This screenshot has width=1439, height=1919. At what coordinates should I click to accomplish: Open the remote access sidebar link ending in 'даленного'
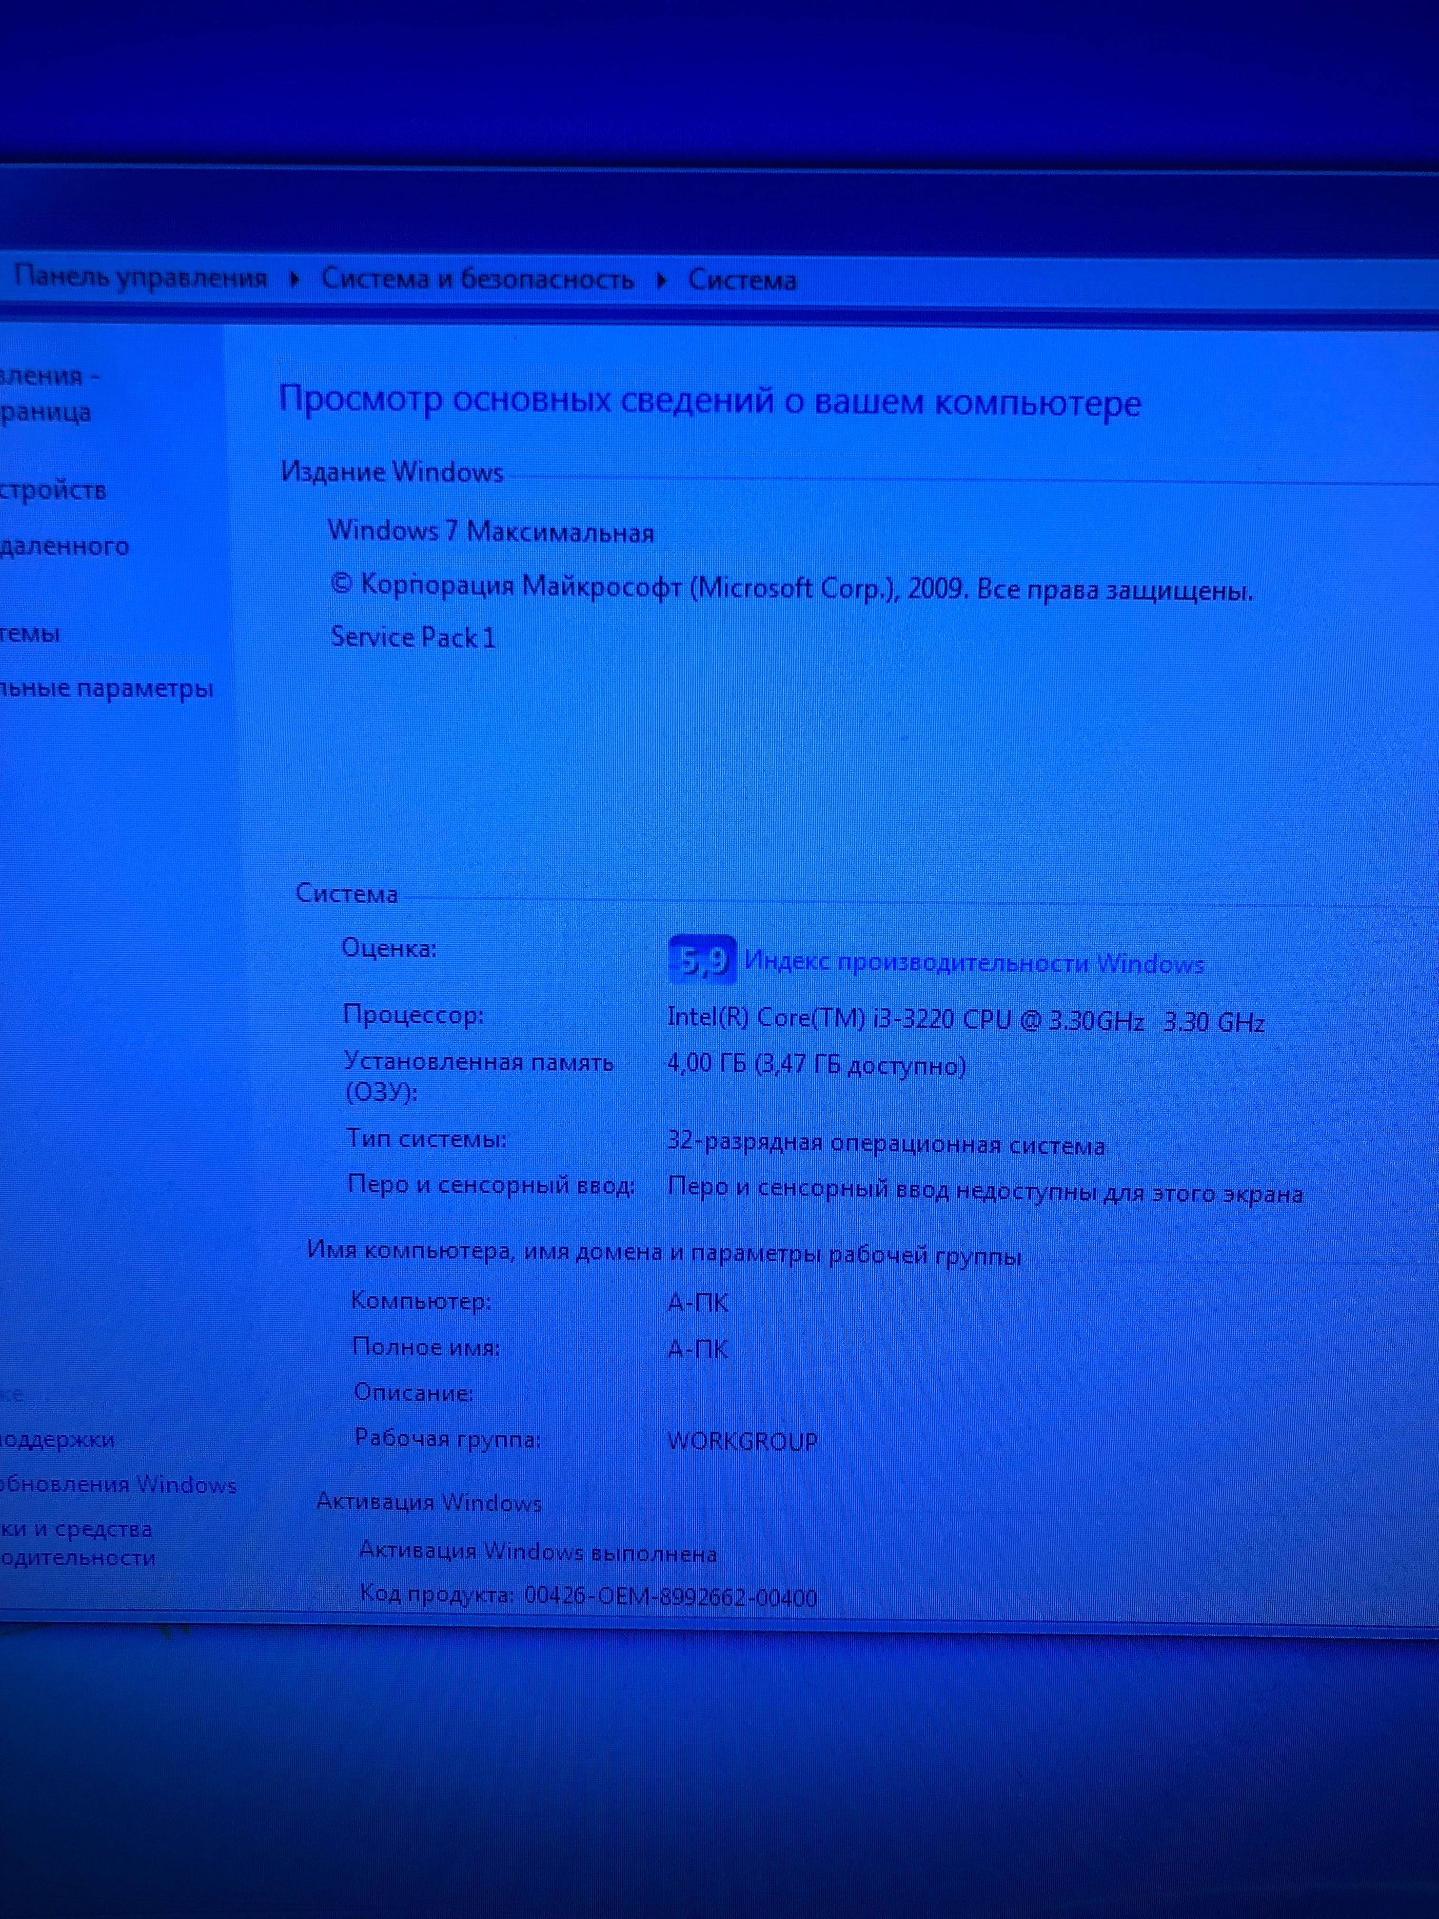(64, 546)
